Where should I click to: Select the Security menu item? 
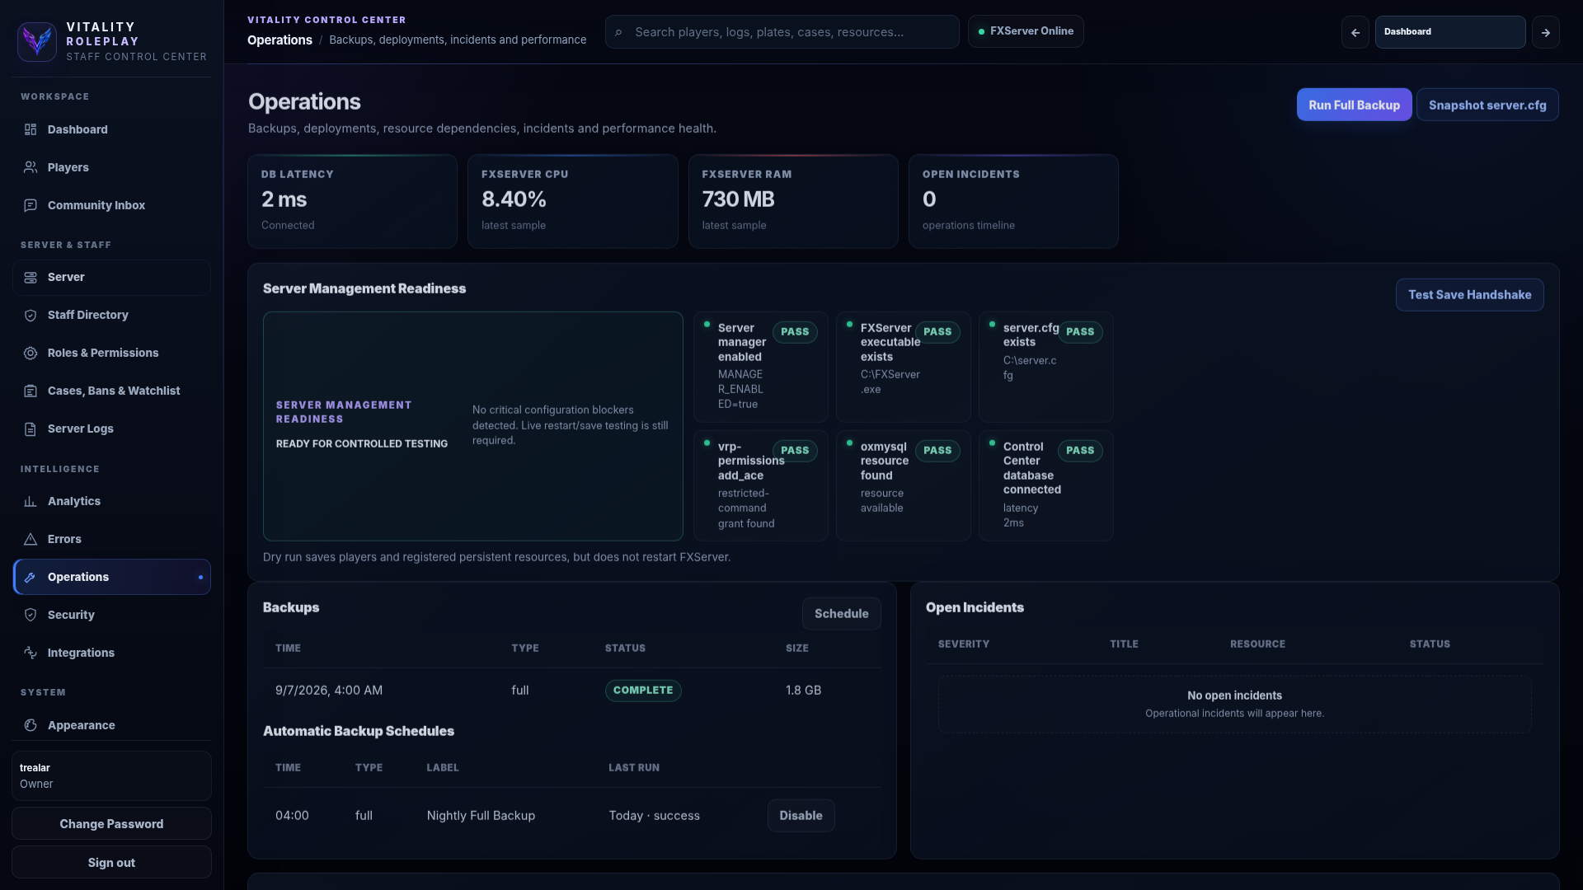click(111, 616)
